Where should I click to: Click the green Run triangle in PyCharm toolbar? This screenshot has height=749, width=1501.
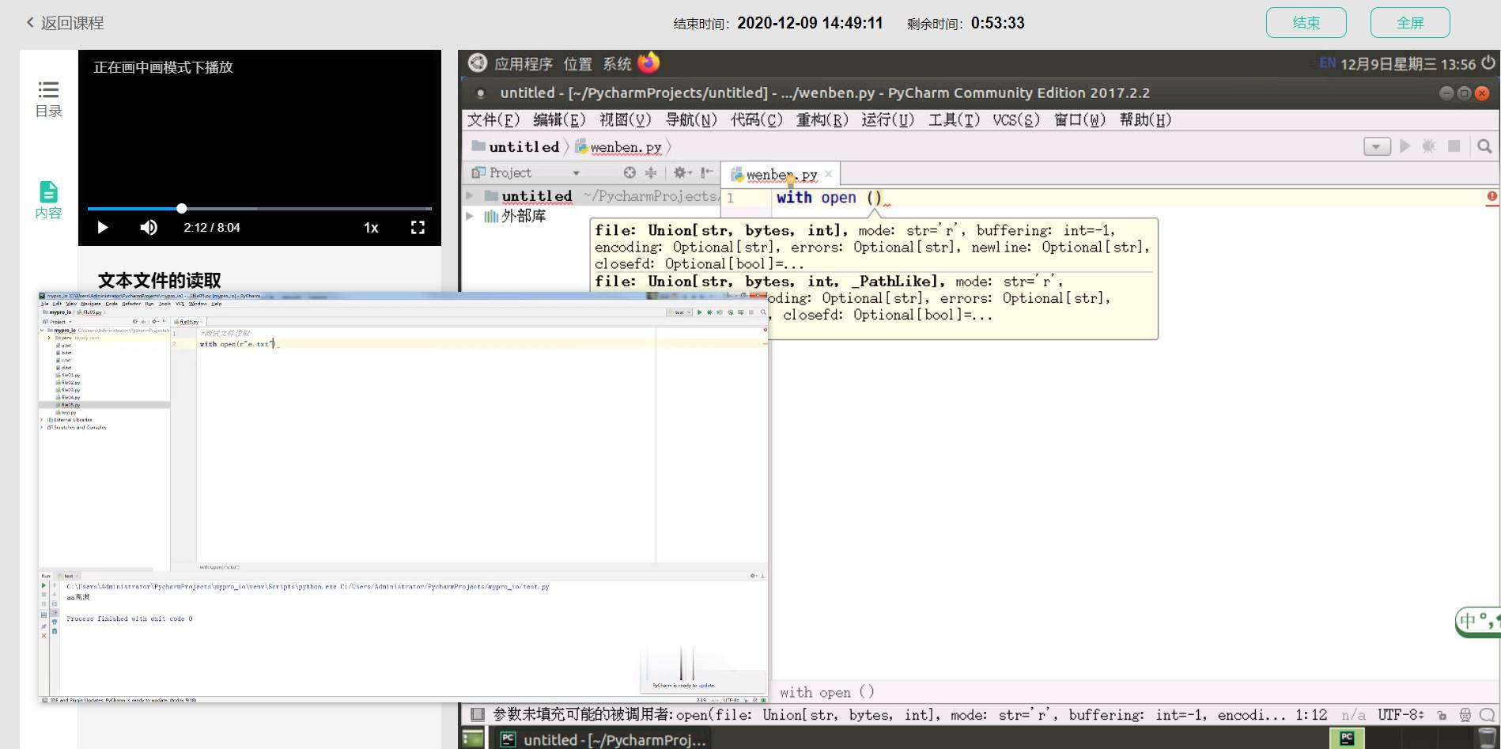(x=1405, y=146)
